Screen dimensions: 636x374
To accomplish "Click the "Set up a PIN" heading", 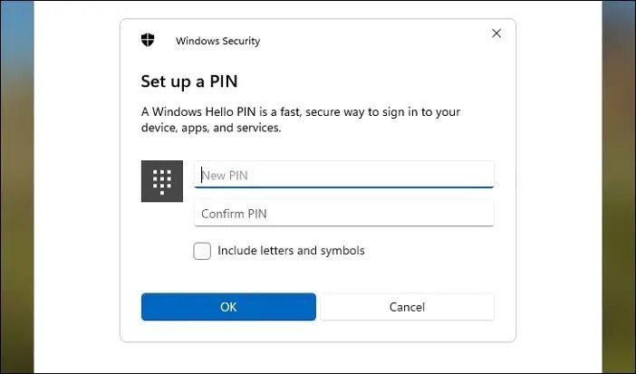I will 188,82.
